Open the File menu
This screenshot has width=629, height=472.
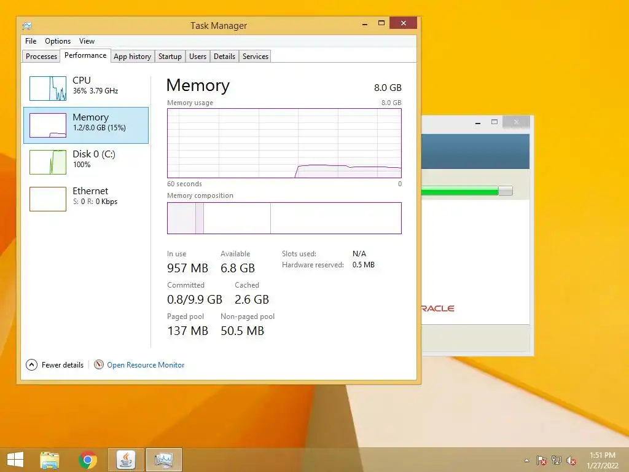[31, 41]
